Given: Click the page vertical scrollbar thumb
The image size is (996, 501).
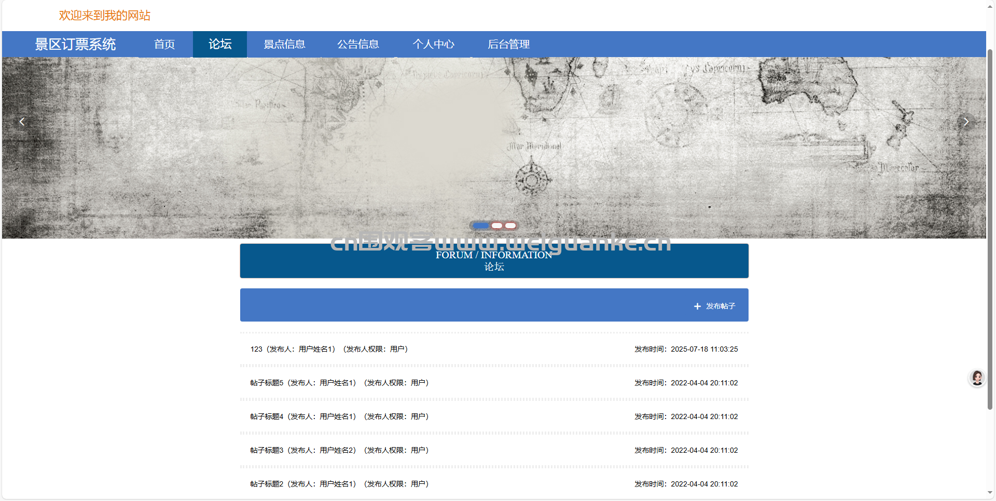Looking at the screenshot, I should click(x=990, y=229).
